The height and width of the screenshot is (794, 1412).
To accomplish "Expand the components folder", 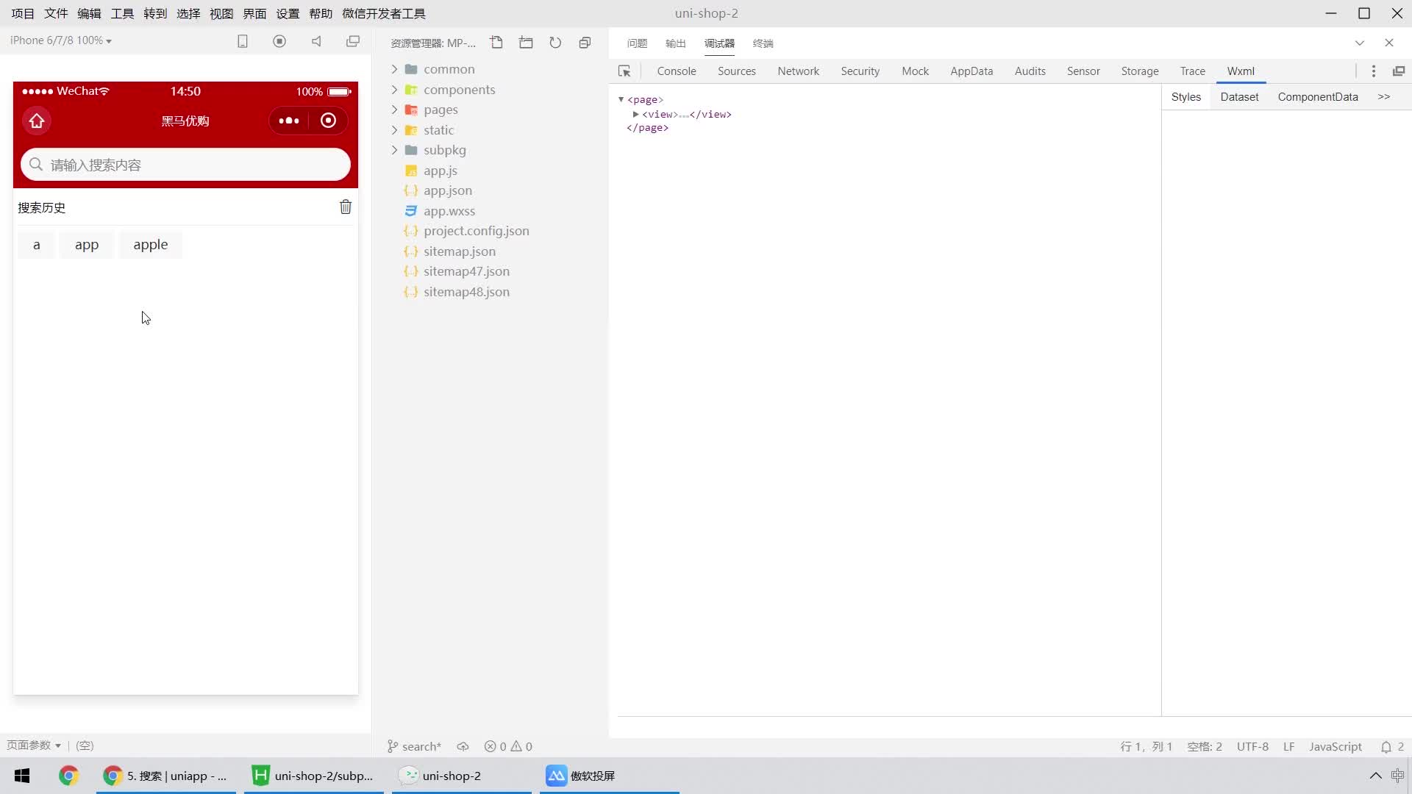I will tap(394, 90).
